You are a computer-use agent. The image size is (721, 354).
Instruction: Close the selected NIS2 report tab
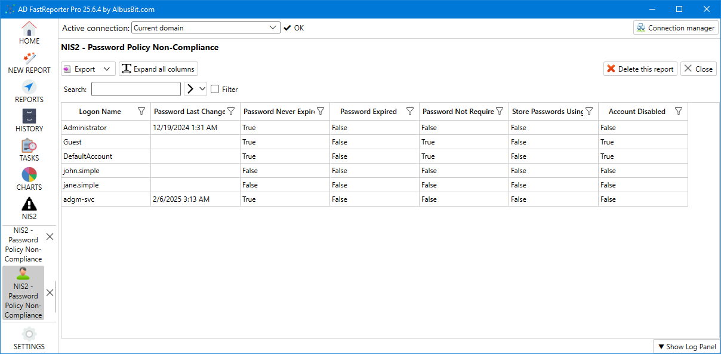pos(50,293)
